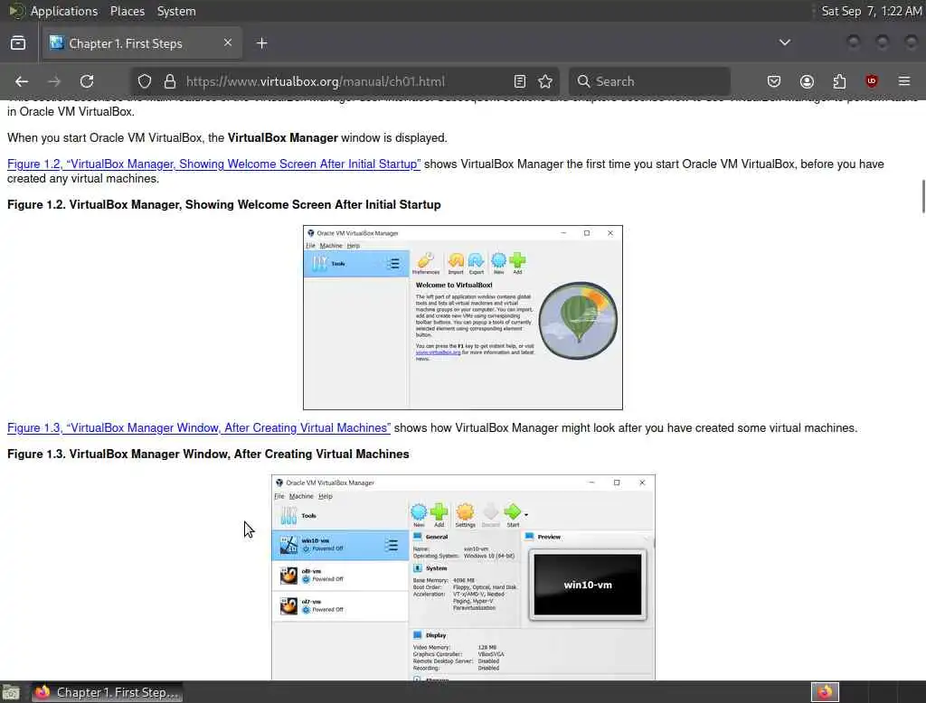926x703 pixels.
Task: Click the Tools entry in Figure 1.3
Action: click(x=340, y=516)
